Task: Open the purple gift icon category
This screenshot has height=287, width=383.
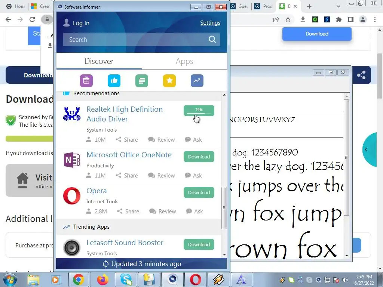Action: click(86, 81)
